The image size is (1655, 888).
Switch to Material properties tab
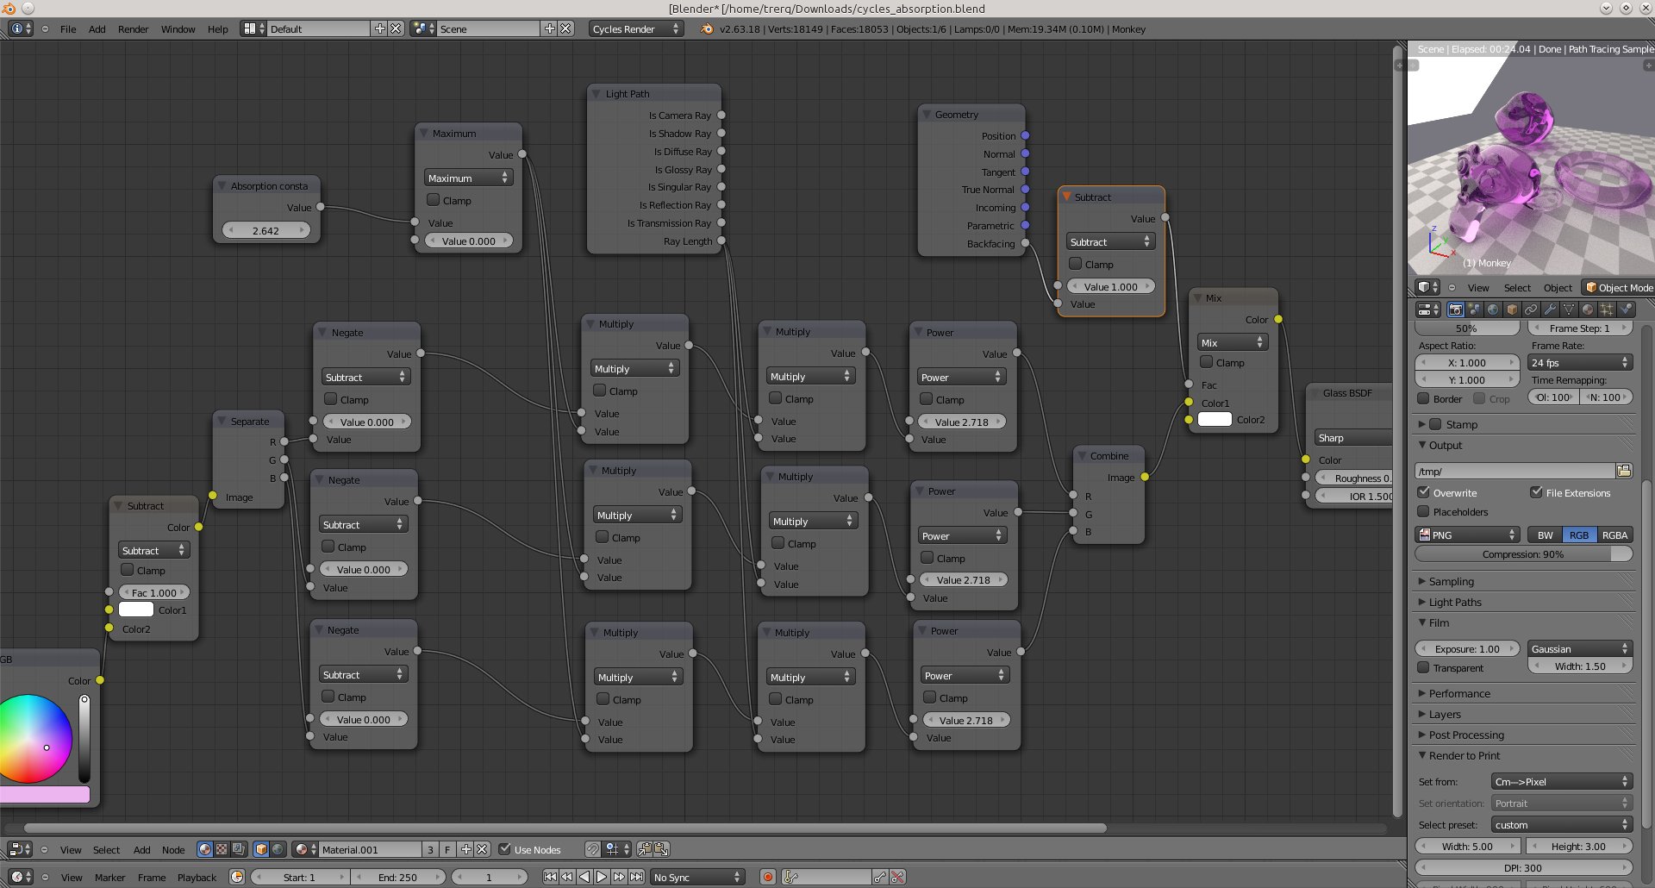[1587, 310]
